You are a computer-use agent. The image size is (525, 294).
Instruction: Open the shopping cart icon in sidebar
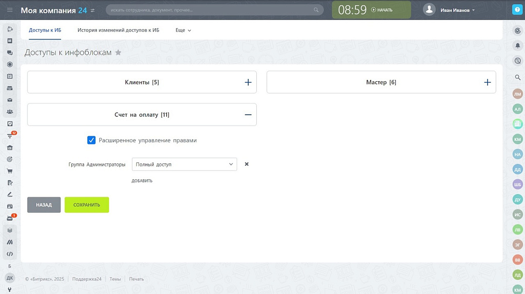(10, 171)
